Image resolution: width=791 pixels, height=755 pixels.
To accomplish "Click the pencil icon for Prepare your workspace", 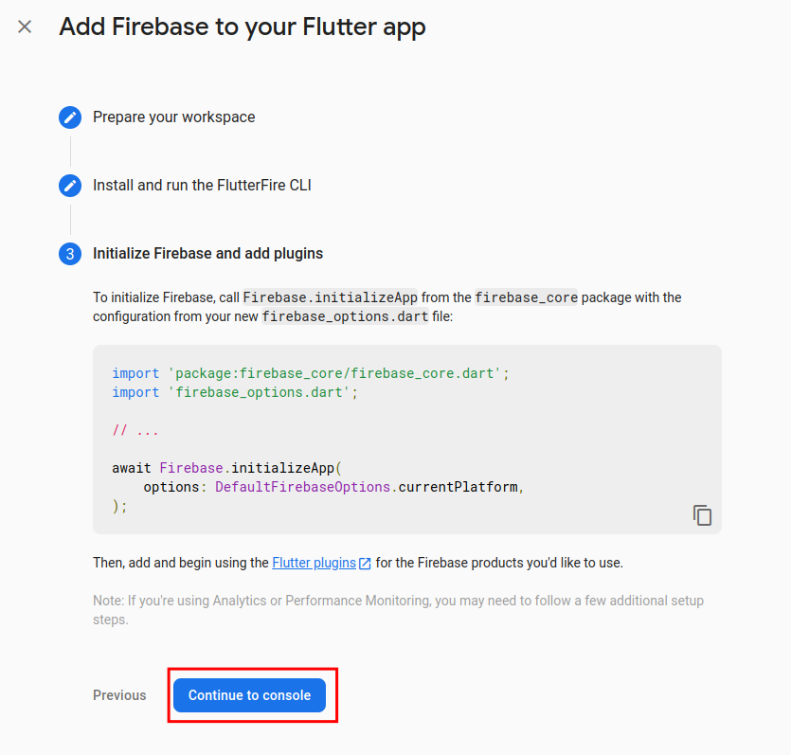I will 70,117.
